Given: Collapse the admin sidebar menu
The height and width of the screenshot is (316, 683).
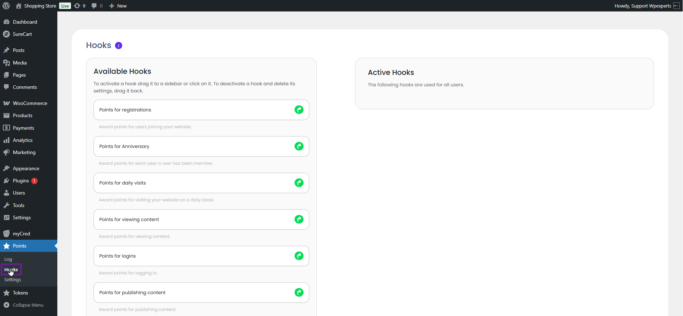Looking at the screenshot, I should [x=28, y=305].
